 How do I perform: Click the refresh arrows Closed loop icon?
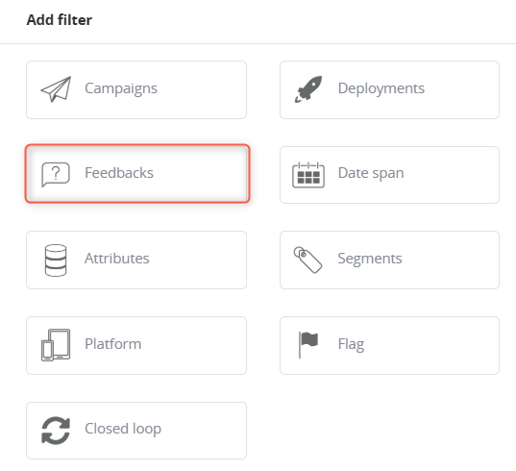pos(56,431)
